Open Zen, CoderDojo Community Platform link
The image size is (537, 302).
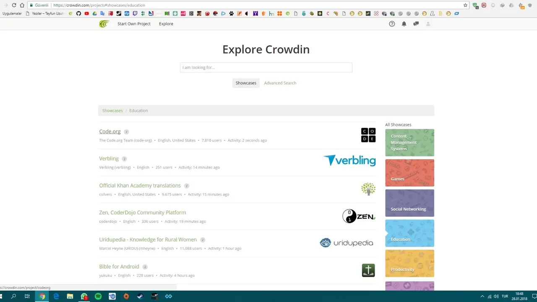(143, 213)
